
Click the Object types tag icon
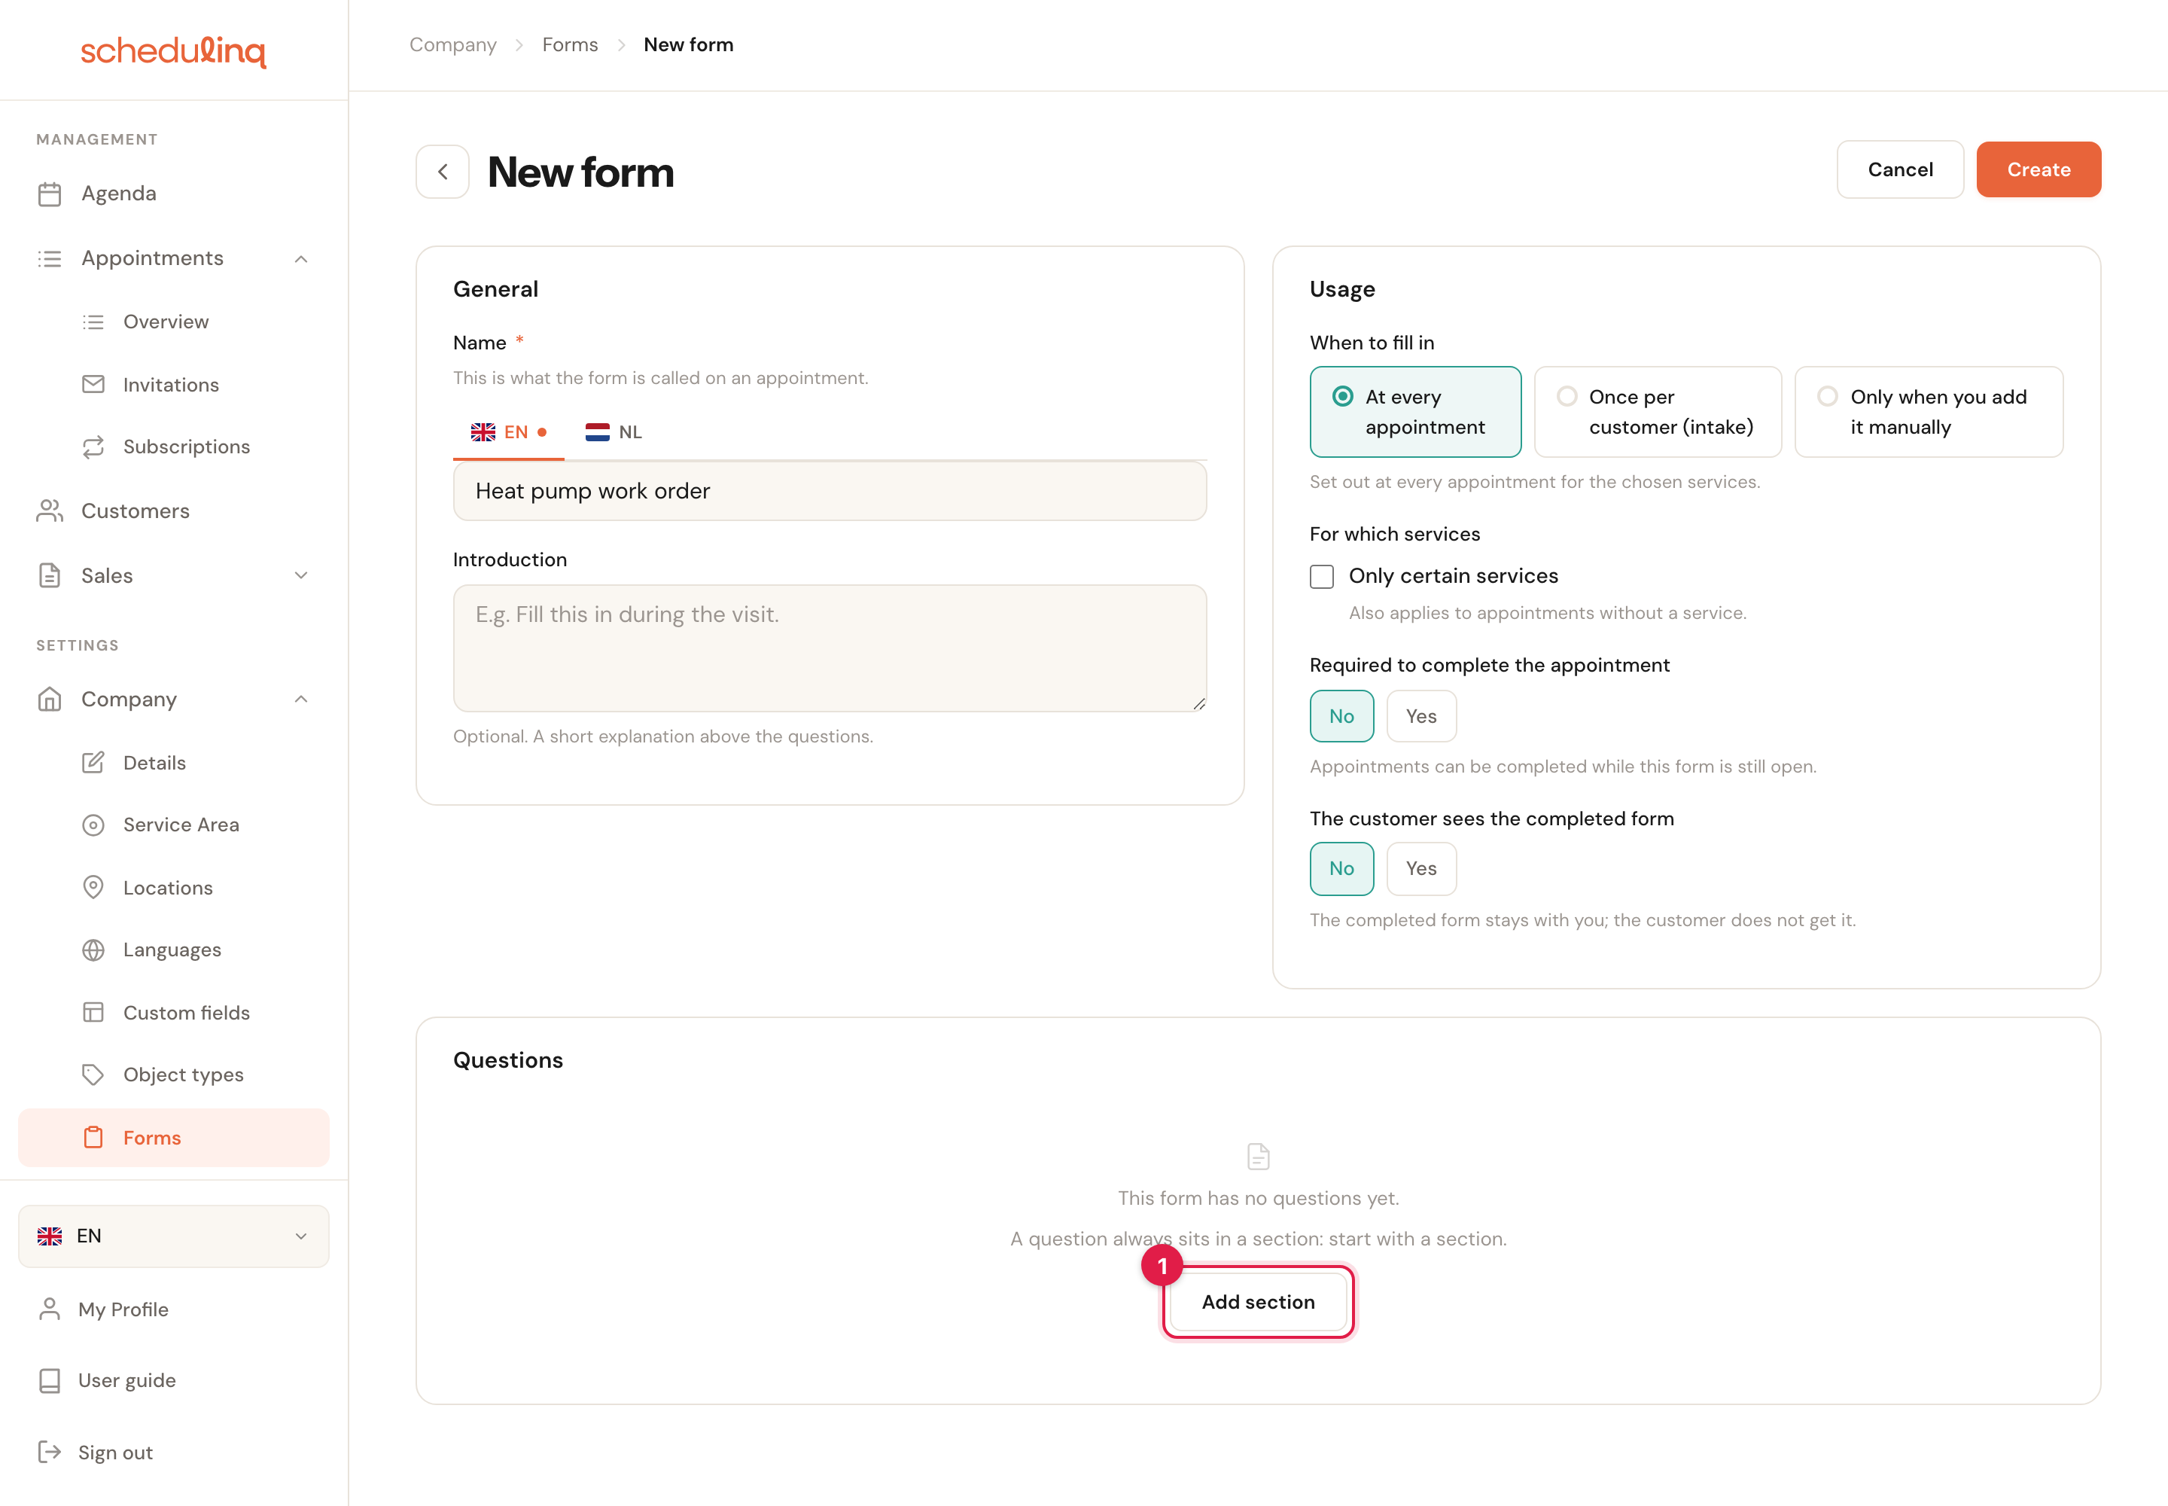(93, 1075)
